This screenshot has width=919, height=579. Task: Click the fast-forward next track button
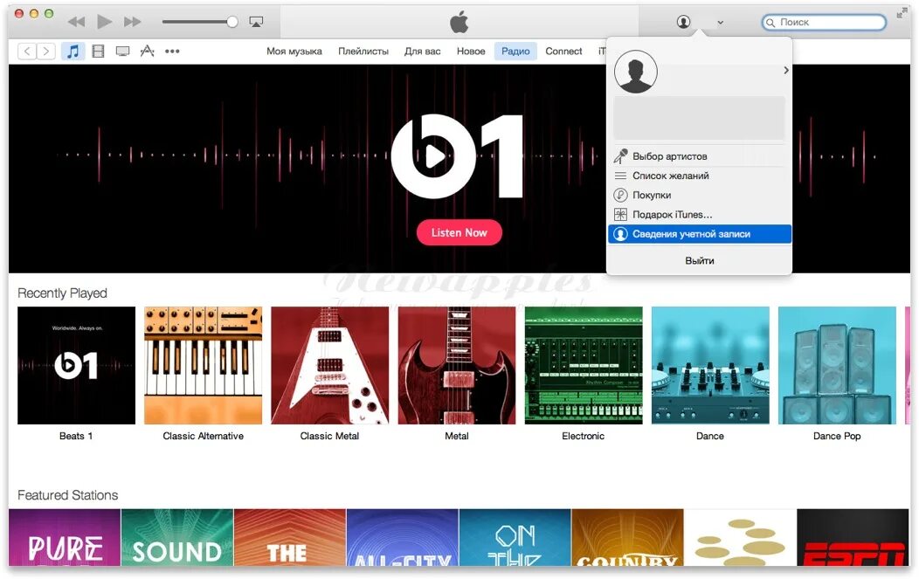(133, 23)
